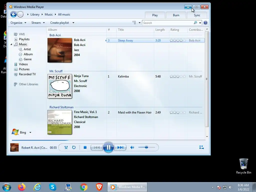Click the scroll down arrow of track list
Viewport: 256px width, 192px height.
click(207, 137)
